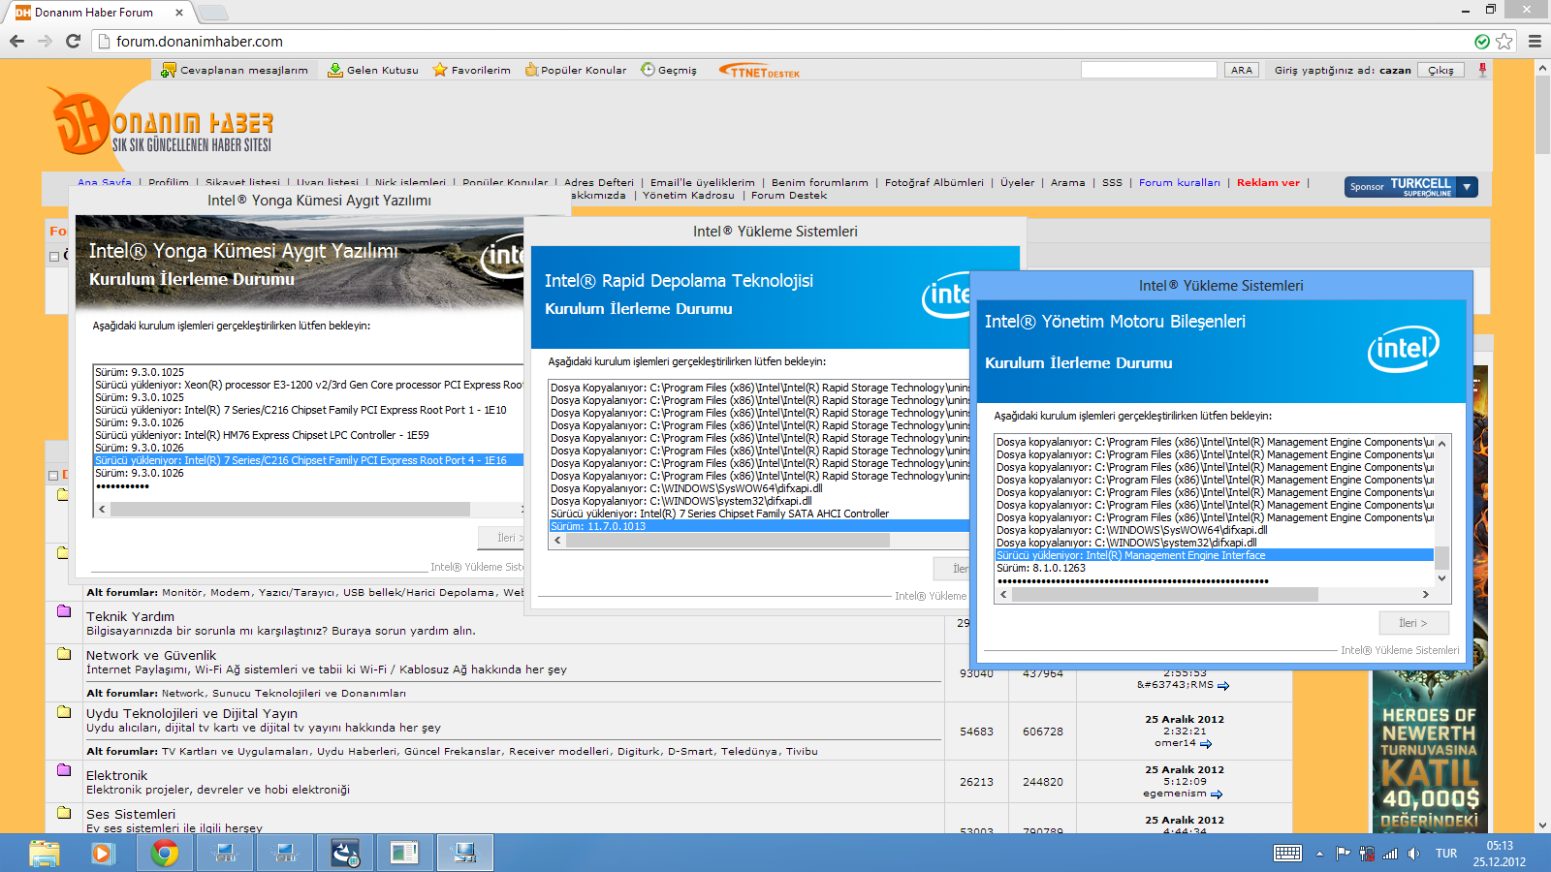Viewport: 1551px width, 872px height.
Task: Open the Forum kuralları link
Action: 1180,182
